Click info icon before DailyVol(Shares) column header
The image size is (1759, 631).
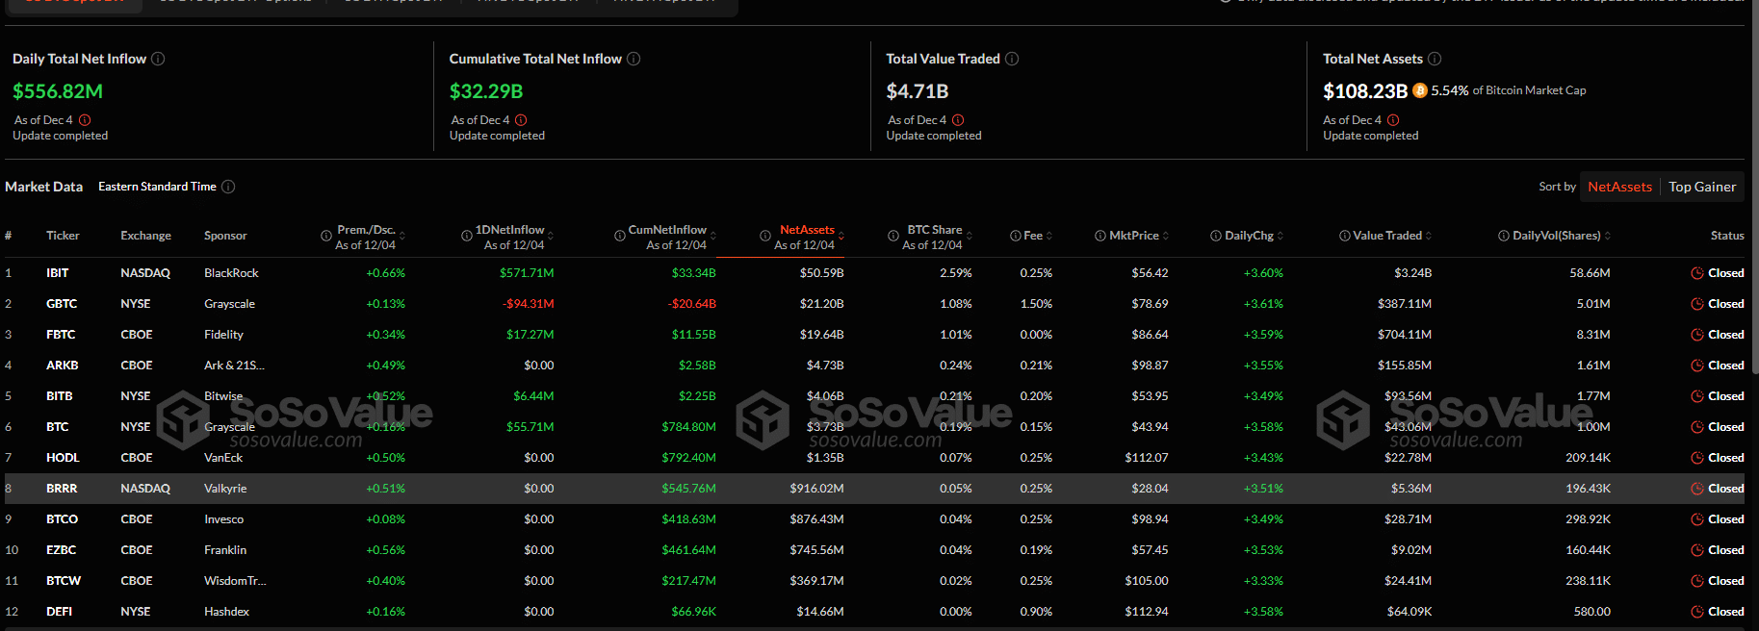(1504, 236)
